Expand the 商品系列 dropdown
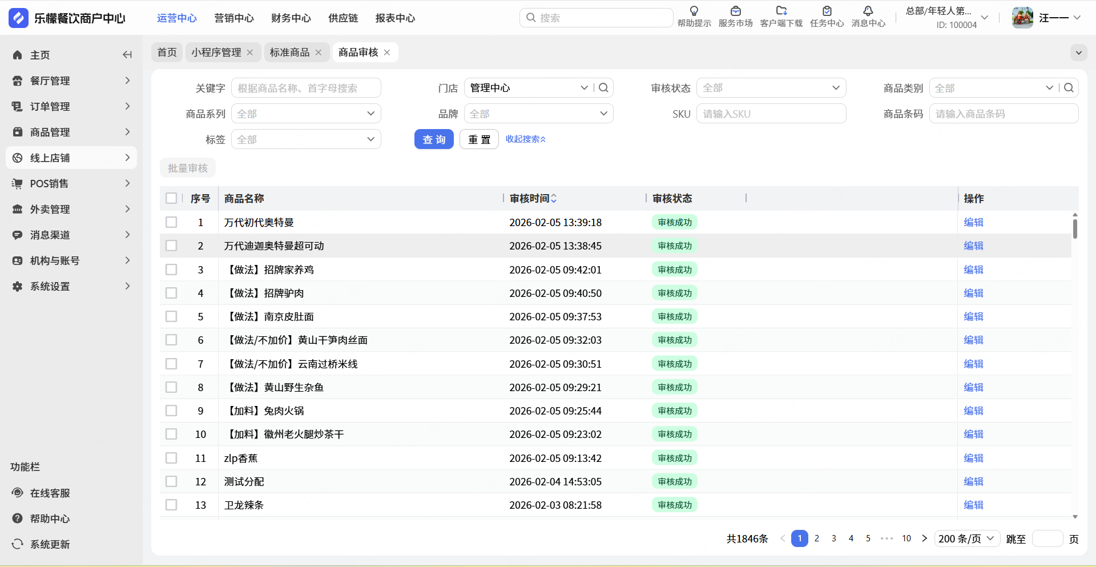The width and height of the screenshot is (1096, 567). point(306,114)
